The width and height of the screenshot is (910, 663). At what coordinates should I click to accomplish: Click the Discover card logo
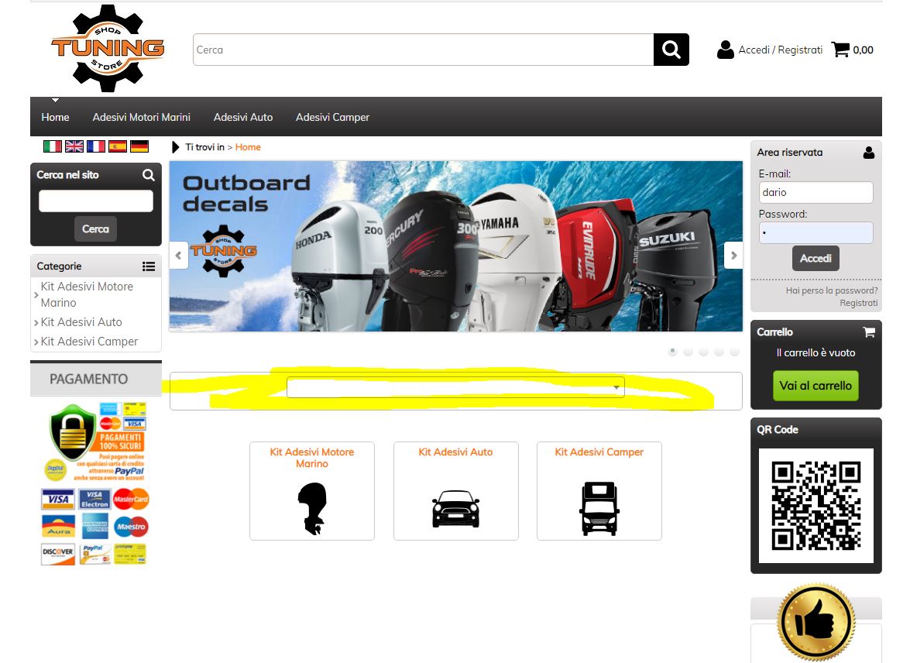58,554
